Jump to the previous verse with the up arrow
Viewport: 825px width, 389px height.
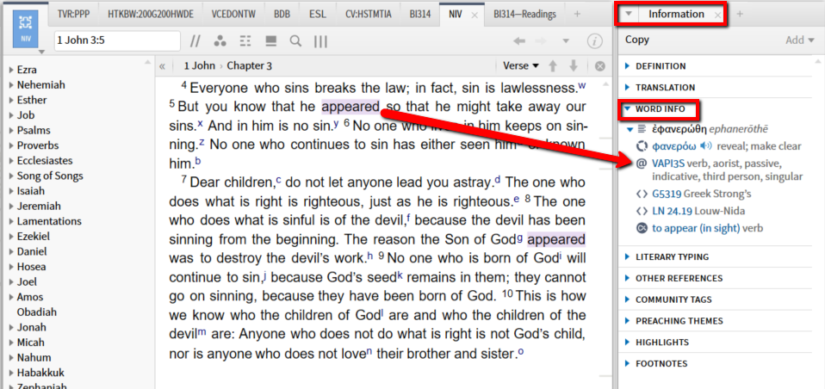553,66
